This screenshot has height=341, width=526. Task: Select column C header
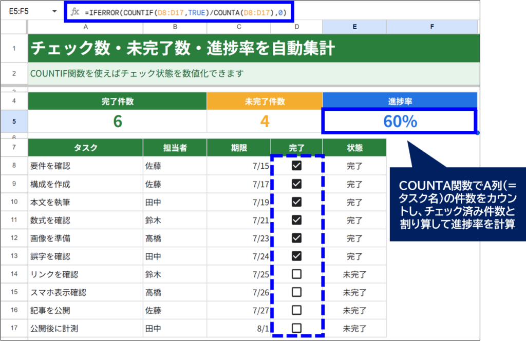239,27
